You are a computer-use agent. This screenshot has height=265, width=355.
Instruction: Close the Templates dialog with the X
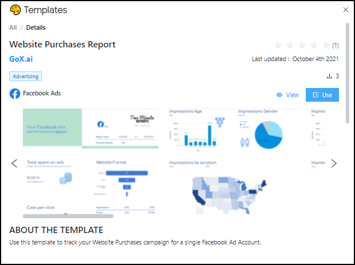[345, 10]
